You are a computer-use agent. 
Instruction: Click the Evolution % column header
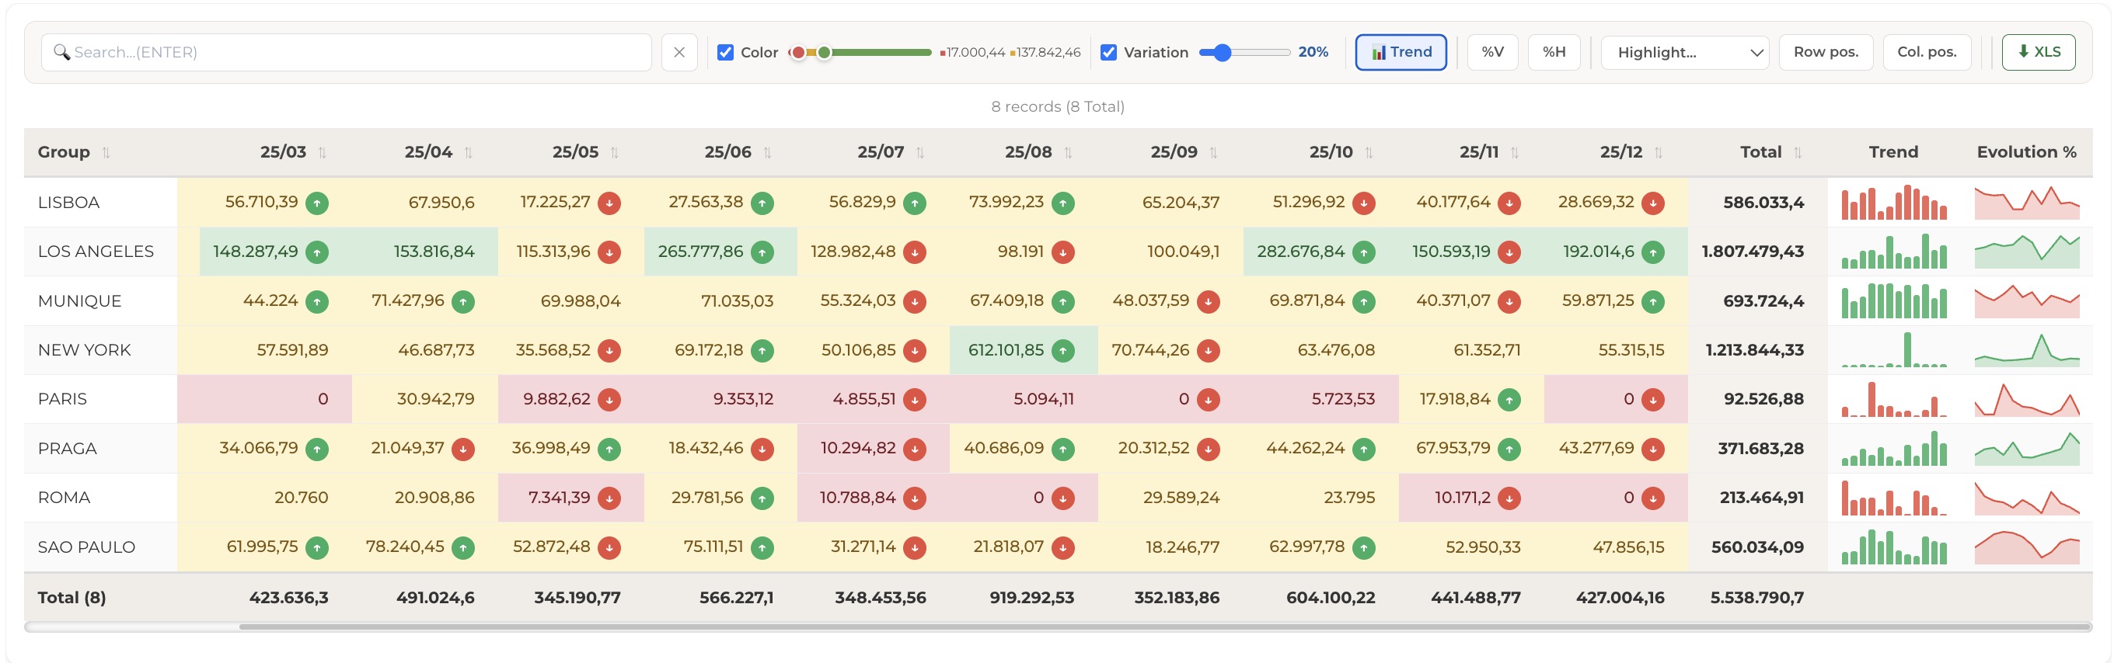pyautogui.click(x=2026, y=152)
